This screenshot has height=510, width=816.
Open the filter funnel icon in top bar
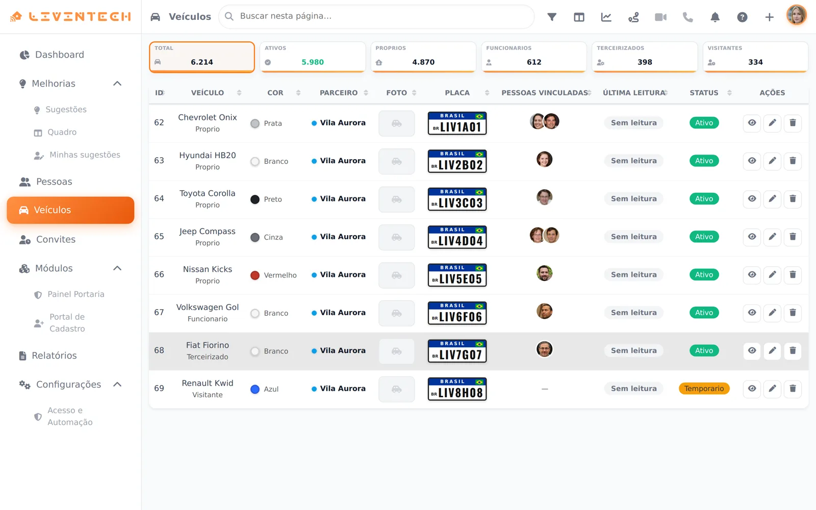(552, 17)
